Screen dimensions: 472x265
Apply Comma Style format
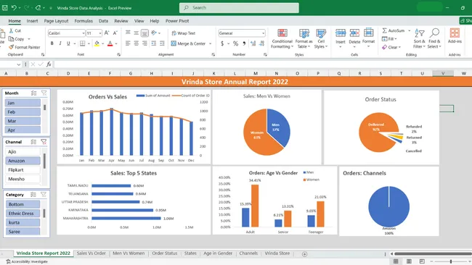(244, 43)
